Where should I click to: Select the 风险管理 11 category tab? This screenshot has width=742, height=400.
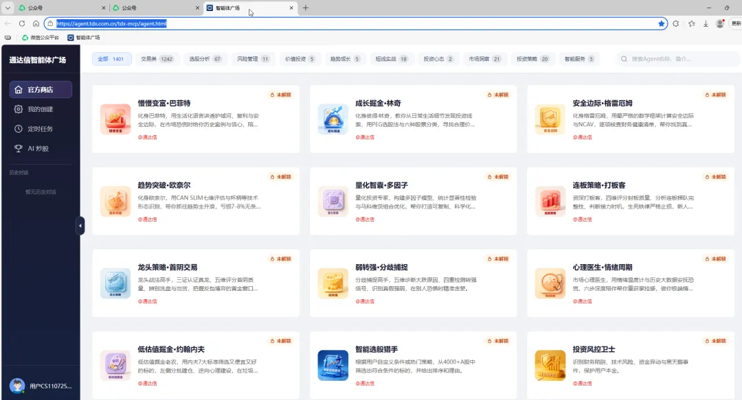253,59
